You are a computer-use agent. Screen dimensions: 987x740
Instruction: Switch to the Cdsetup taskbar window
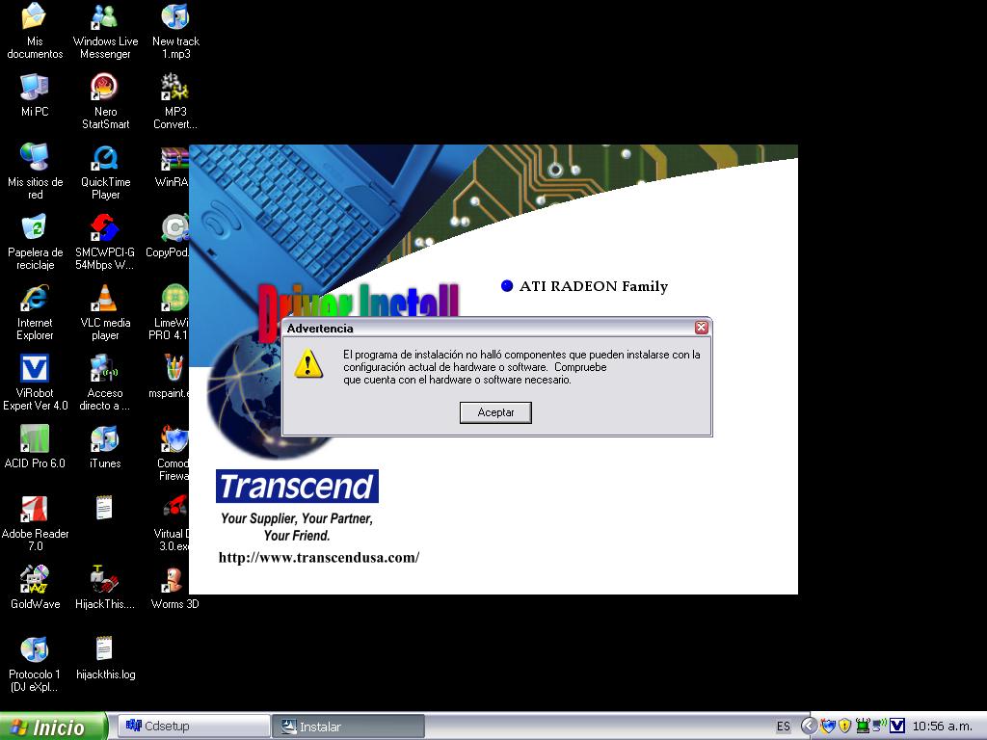pos(195,727)
